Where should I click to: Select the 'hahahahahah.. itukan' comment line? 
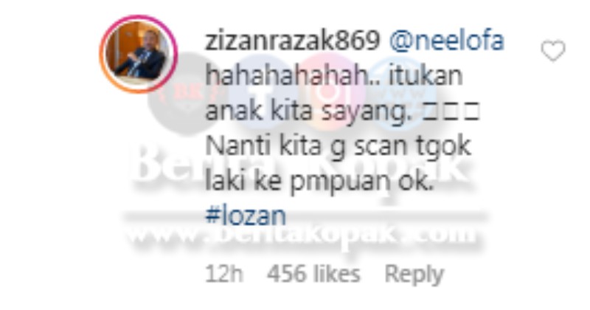tap(334, 76)
